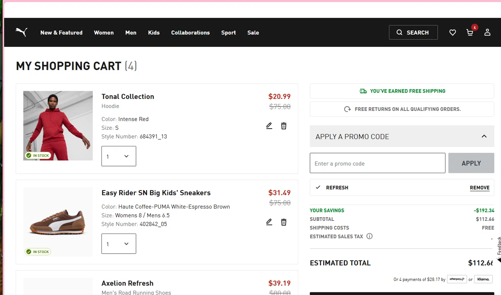This screenshot has height=295, width=501.
Task: Click the hoodie In Stock badge
Action: pyautogui.click(x=38, y=155)
